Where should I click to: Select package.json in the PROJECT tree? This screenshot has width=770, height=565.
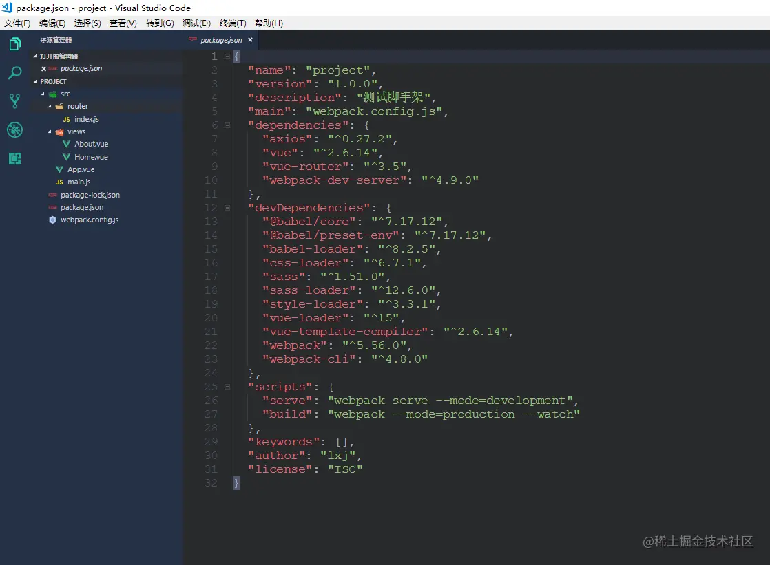coord(82,207)
